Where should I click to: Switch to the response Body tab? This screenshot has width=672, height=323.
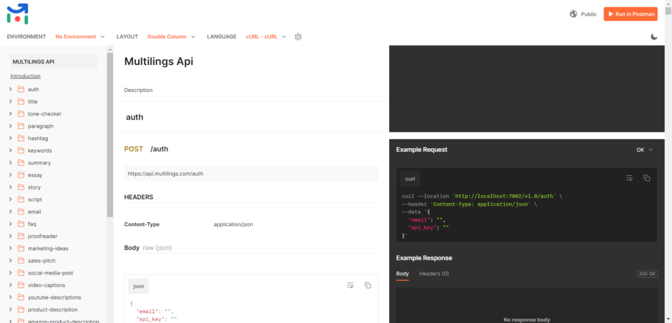[402, 274]
